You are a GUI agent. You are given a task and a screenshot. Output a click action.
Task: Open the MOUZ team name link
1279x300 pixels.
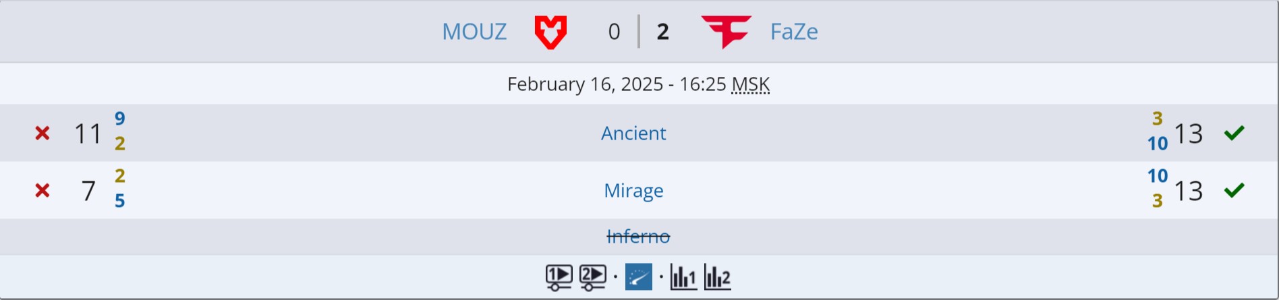tap(474, 32)
